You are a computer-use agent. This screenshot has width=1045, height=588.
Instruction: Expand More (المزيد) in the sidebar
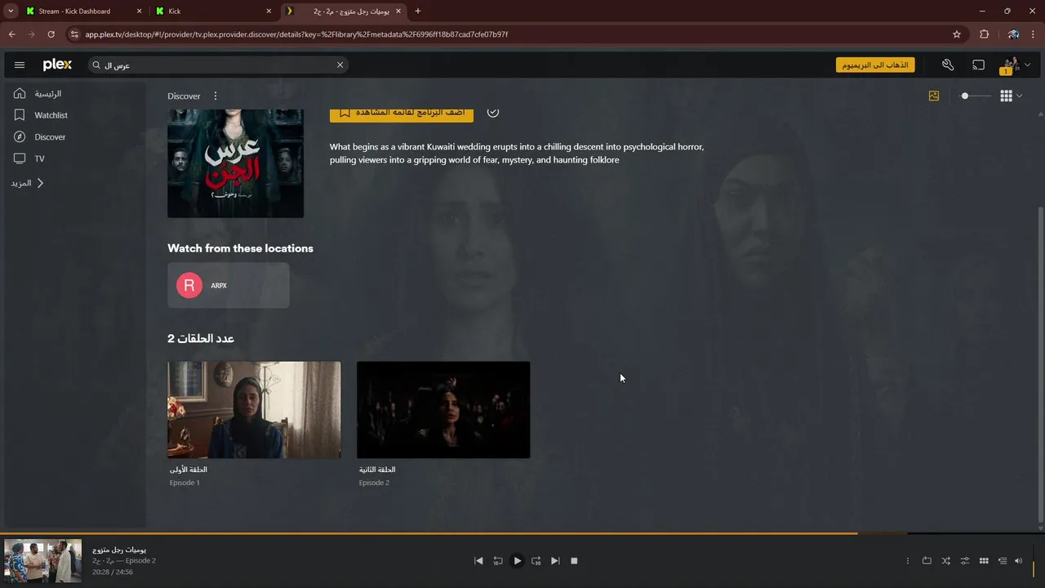pyautogui.click(x=28, y=183)
